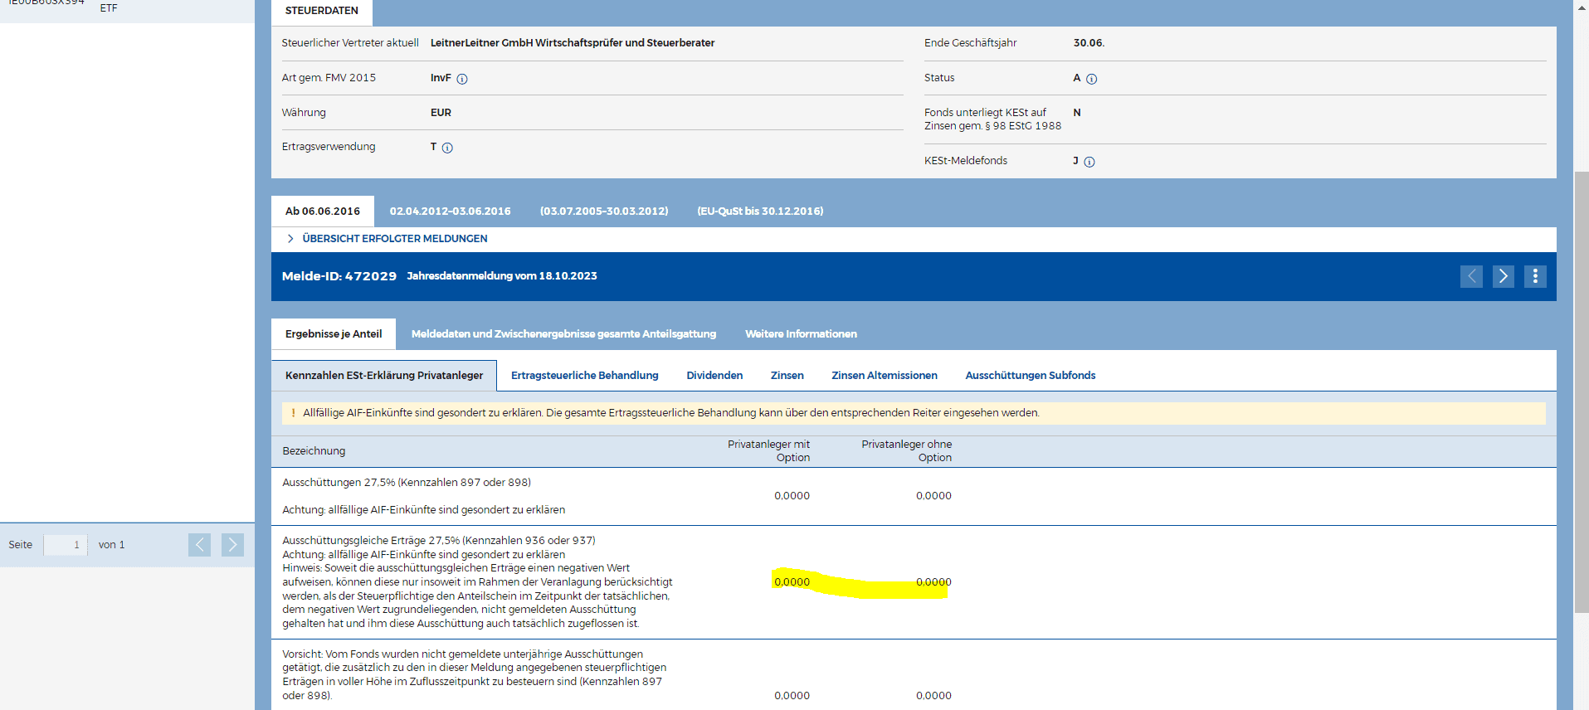The image size is (1589, 710).
Task: Click the Seite page number input field
Action: 66,545
